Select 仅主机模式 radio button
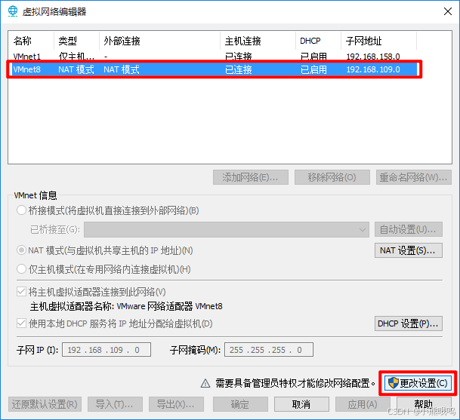This screenshot has width=460, height=420. coord(21,269)
